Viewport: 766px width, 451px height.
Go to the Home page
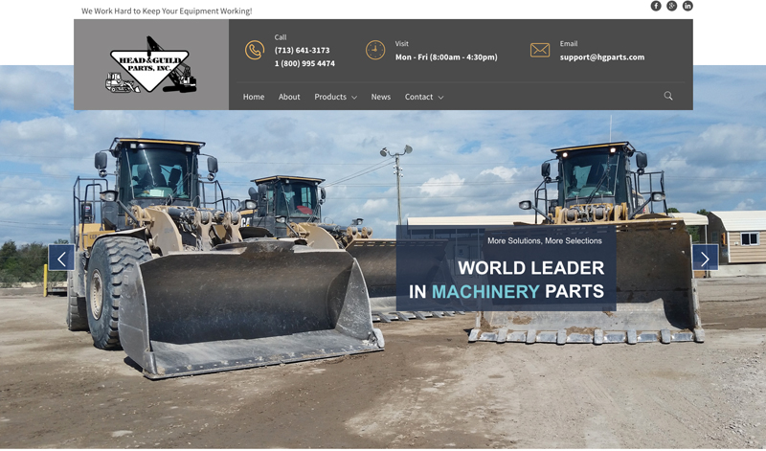click(254, 97)
